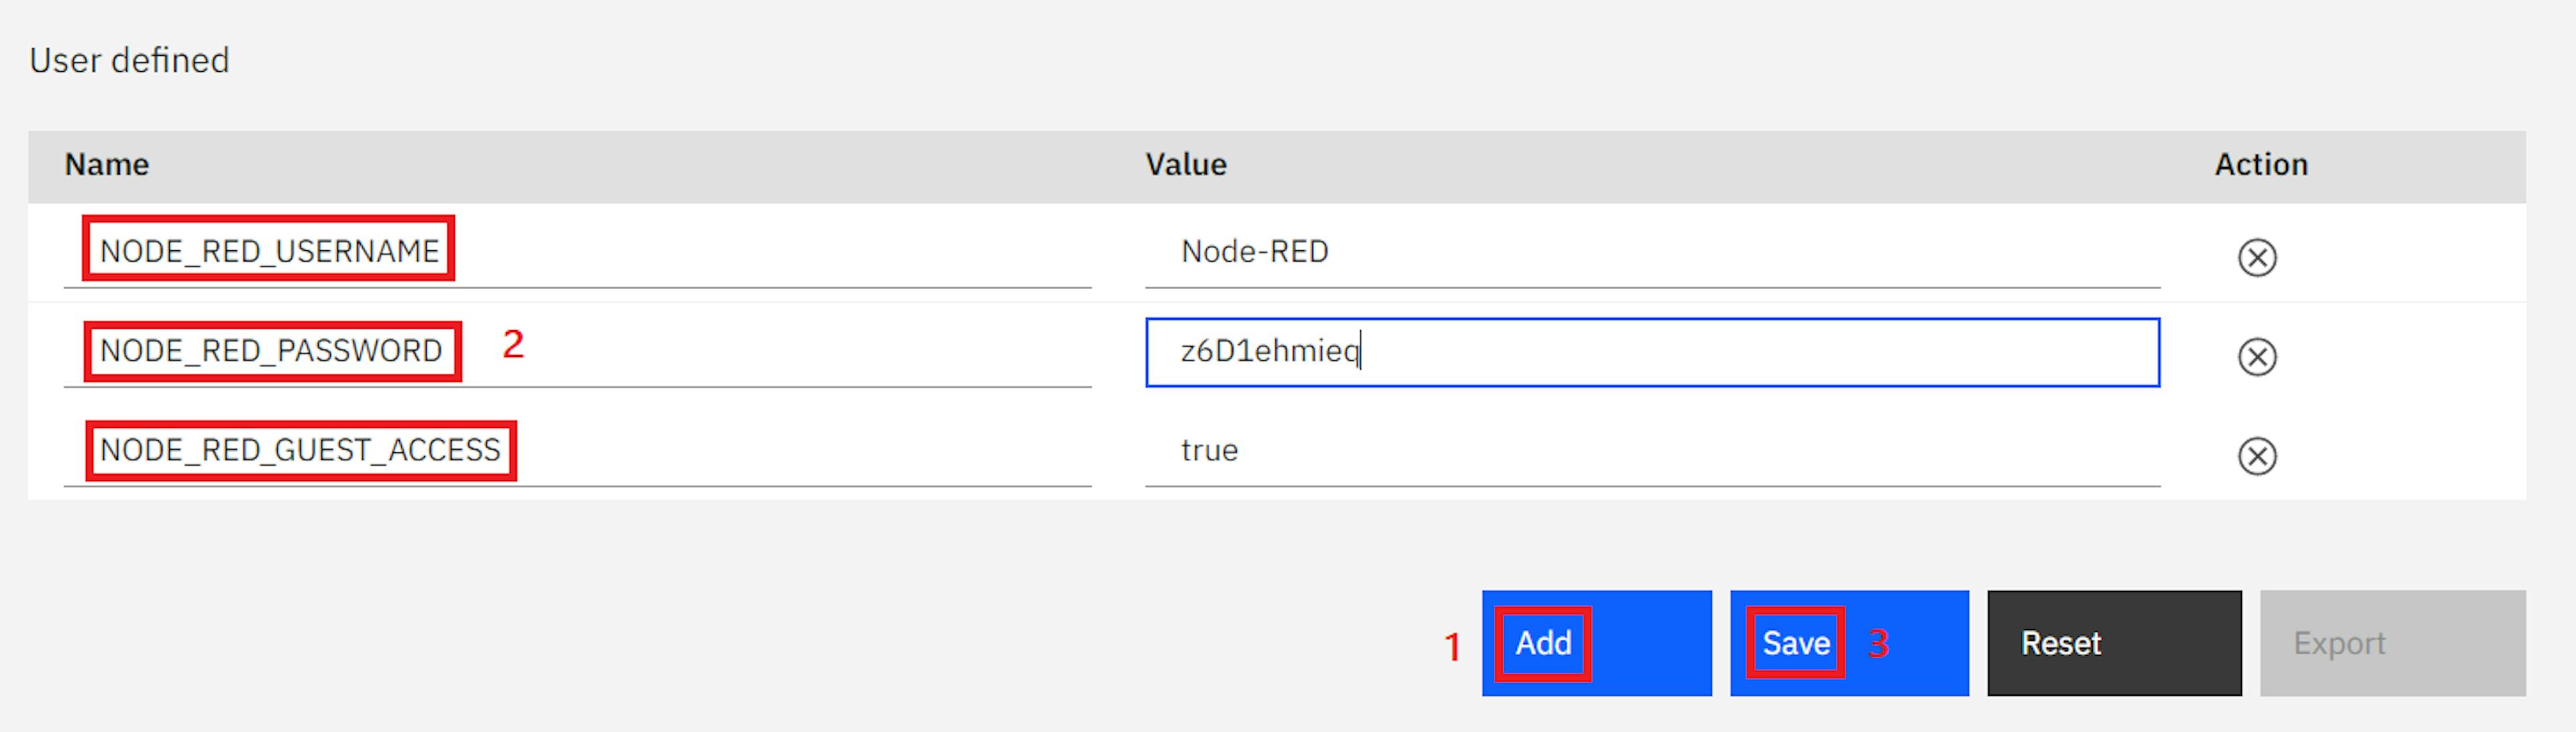Viewport: 2576px width, 732px height.
Task: Focus the z6D1ehmieq password value field
Action: pyautogui.click(x=1652, y=352)
